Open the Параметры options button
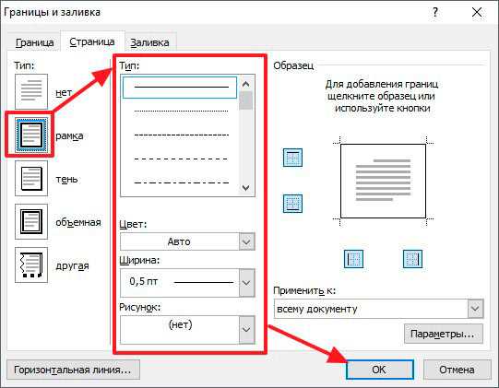499x388 pixels. tap(444, 334)
